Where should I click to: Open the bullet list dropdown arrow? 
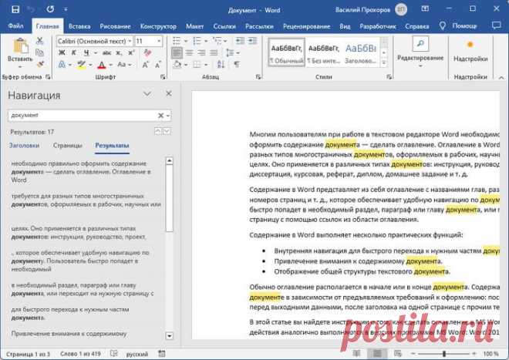(x=186, y=41)
